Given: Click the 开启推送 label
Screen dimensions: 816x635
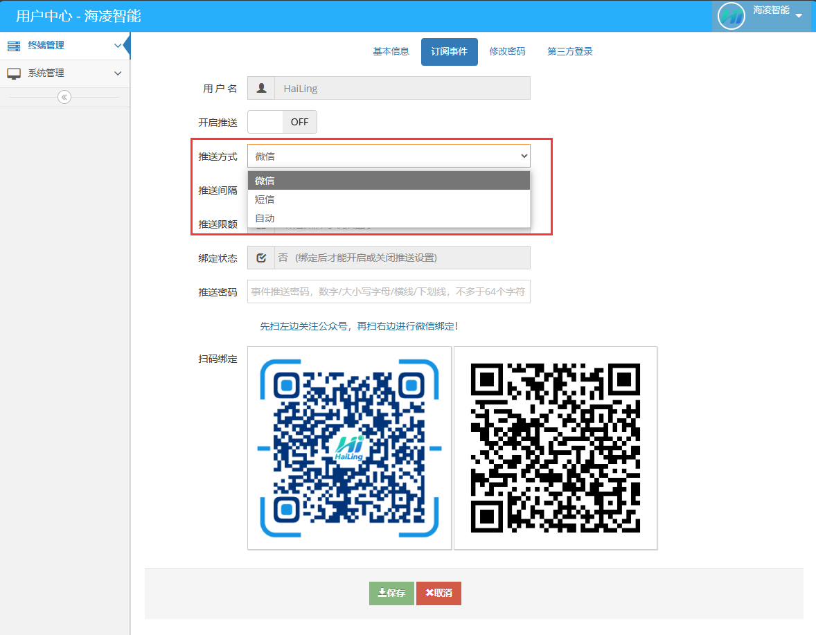Looking at the screenshot, I should (218, 123).
